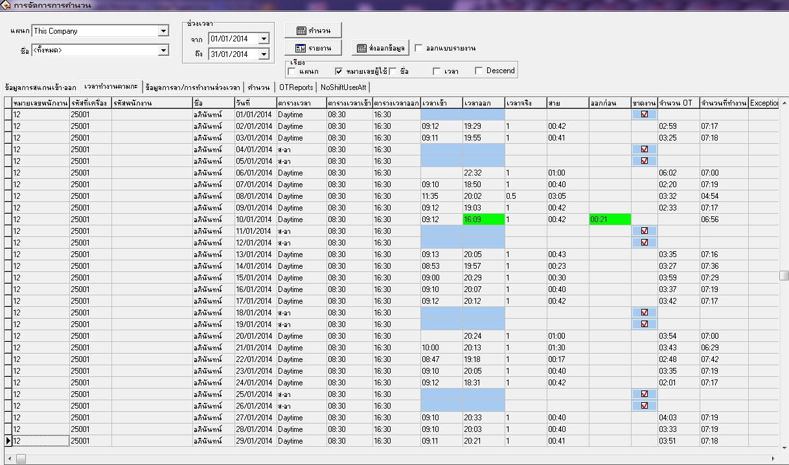Open the จาก date picker 01/01/2014
Image resolution: width=789 pixels, height=465 pixels.
pos(263,39)
